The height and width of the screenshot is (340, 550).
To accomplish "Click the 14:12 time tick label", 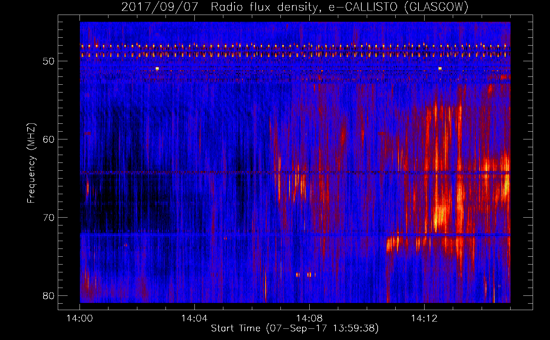I will tap(424, 318).
